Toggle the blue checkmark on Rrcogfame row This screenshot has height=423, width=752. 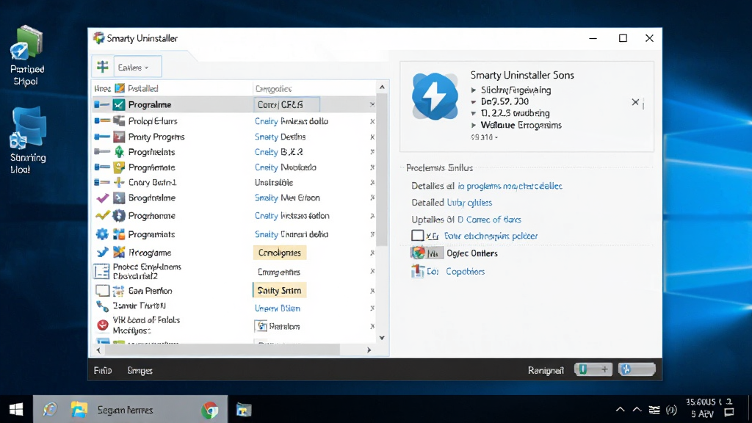[x=102, y=253]
